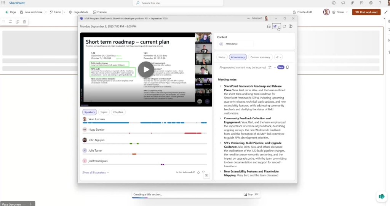Open SharePoint settings gear
Image resolution: width=390 pixels, height=206 pixels.
371,3
